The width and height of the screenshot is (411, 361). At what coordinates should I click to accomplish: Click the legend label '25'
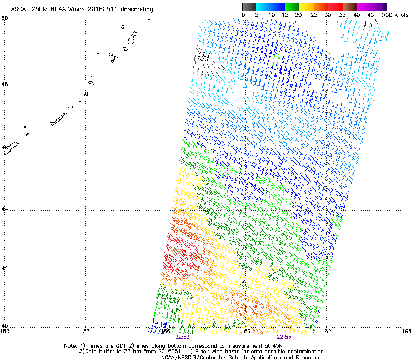tap(314, 15)
